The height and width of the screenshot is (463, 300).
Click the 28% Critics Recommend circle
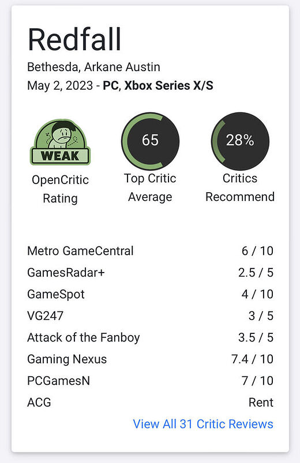(240, 141)
